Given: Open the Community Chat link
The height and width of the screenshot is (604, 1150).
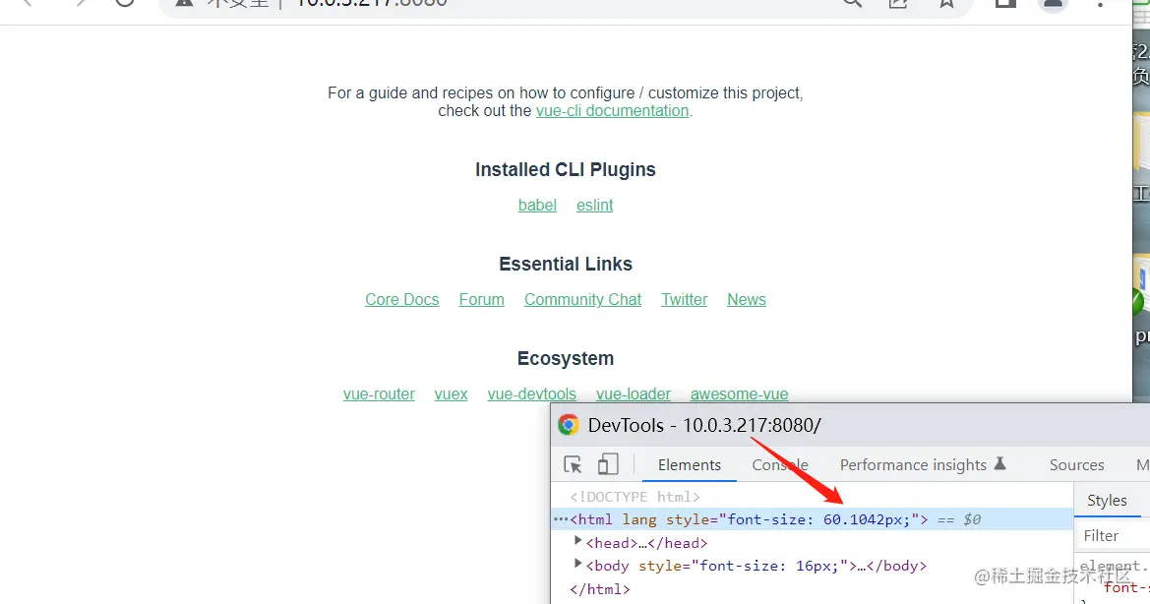Looking at the screenshot, I should point(583,300).
